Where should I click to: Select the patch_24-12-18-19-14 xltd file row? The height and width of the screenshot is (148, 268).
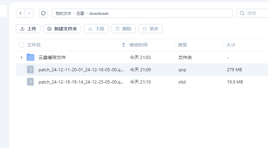click(x=81, y=82)
